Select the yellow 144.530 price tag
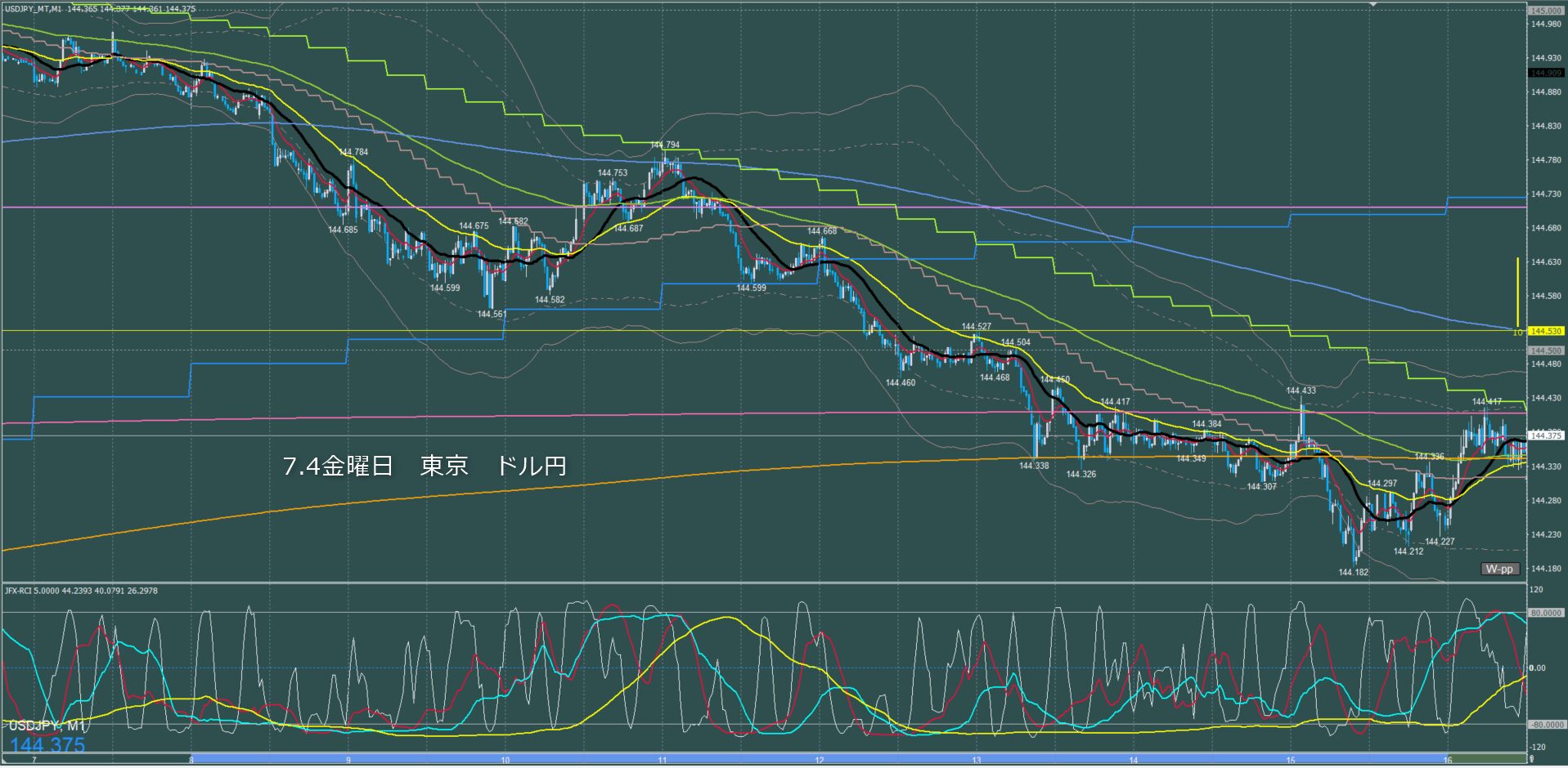This screenshot has width=1568, height=768. pos(1545,331)
